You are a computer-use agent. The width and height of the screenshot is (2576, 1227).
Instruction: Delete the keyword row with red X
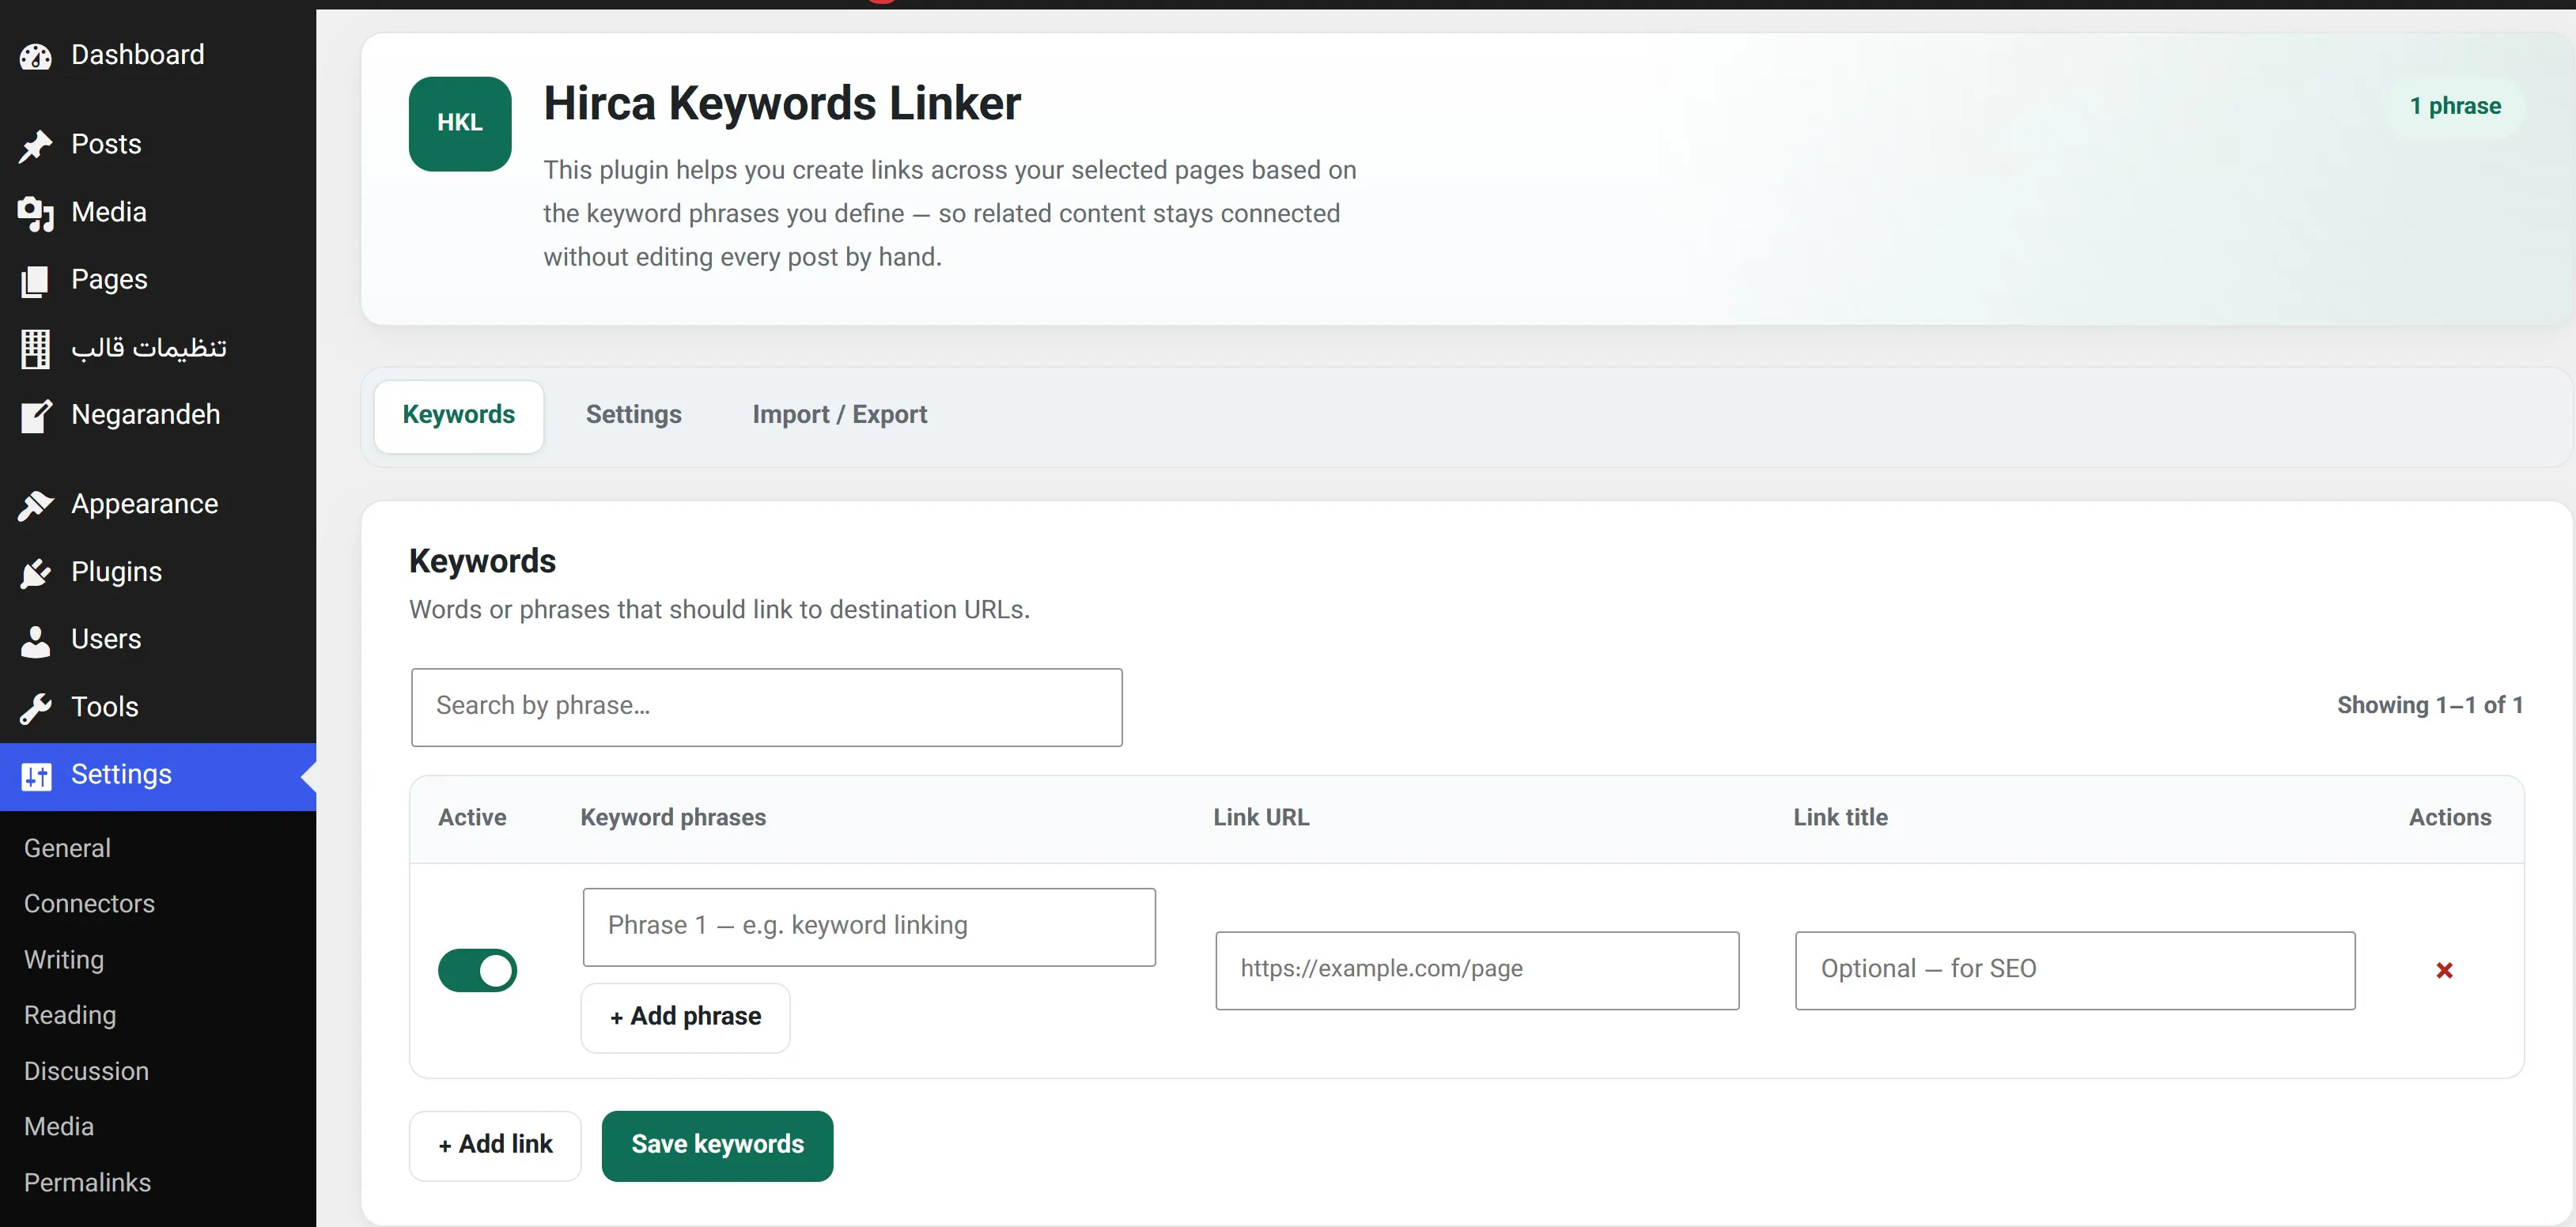[x=2444, y=970]
